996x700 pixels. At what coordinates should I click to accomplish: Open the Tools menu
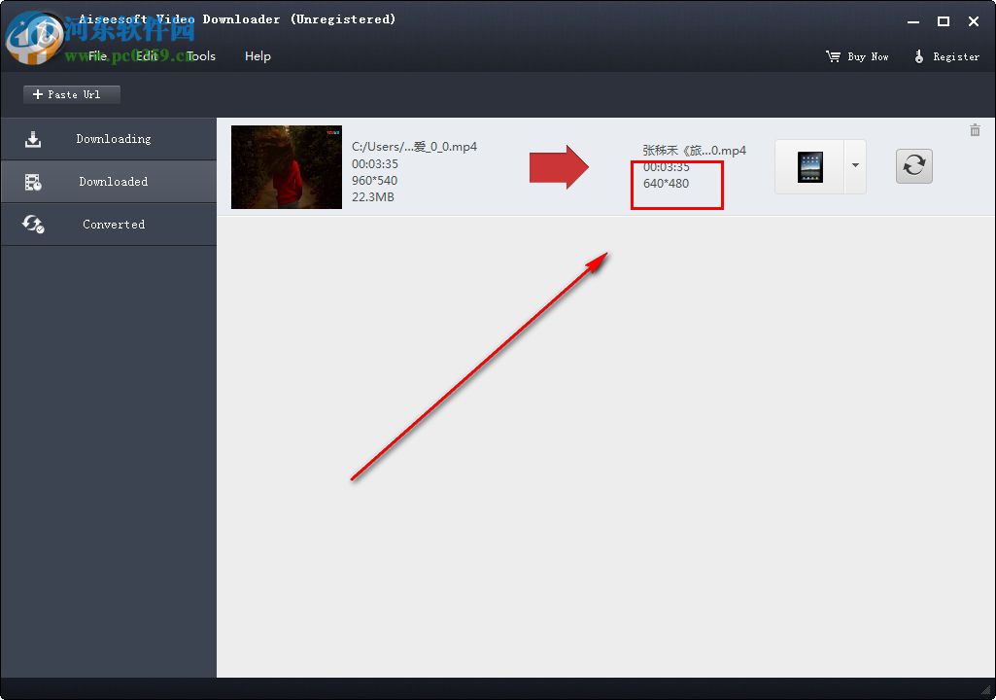tap(201, 56)
